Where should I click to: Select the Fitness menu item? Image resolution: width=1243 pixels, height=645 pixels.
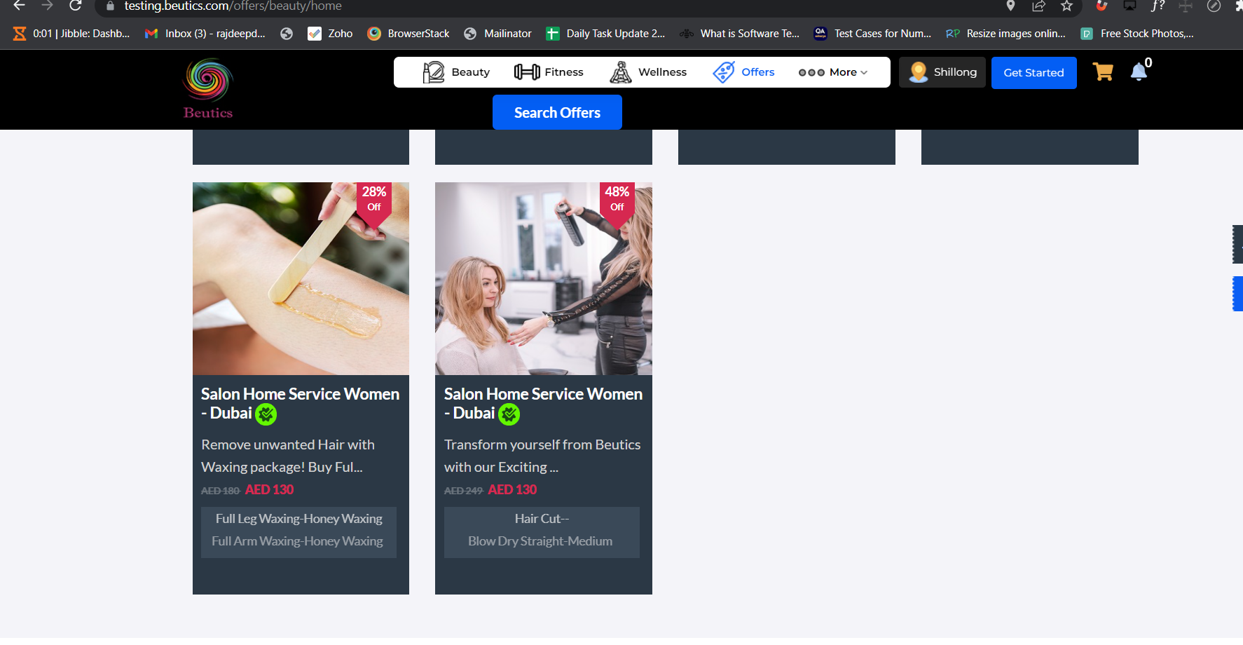pos(549,72)
